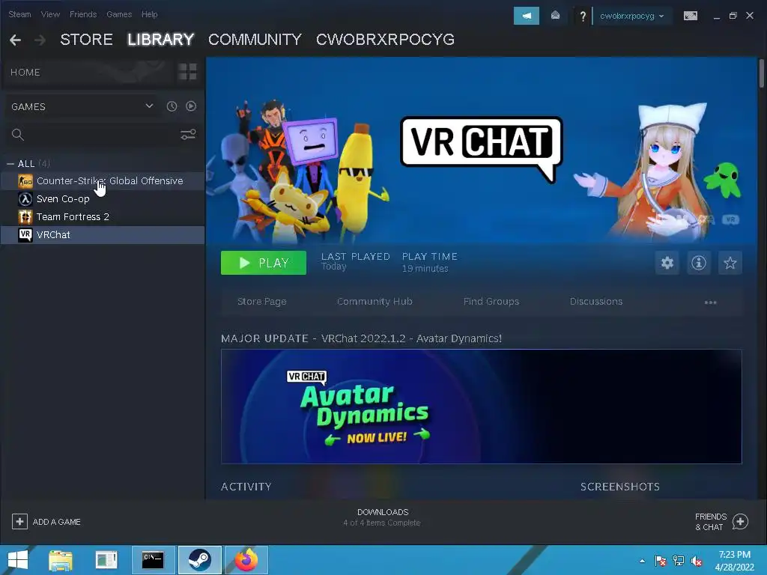Show VRChat game info icon
Viewport: 767px width, 575px height.
click(699, 263)
